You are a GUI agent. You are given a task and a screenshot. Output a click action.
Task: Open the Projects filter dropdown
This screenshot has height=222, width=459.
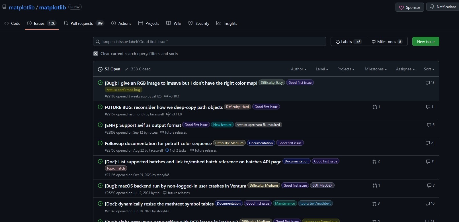tap(346, 69)
